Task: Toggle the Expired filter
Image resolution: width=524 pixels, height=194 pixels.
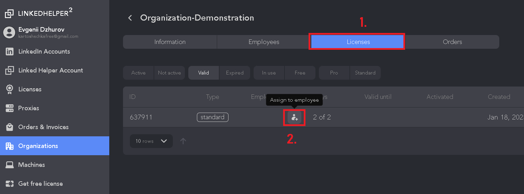Action: pos(235,73)
